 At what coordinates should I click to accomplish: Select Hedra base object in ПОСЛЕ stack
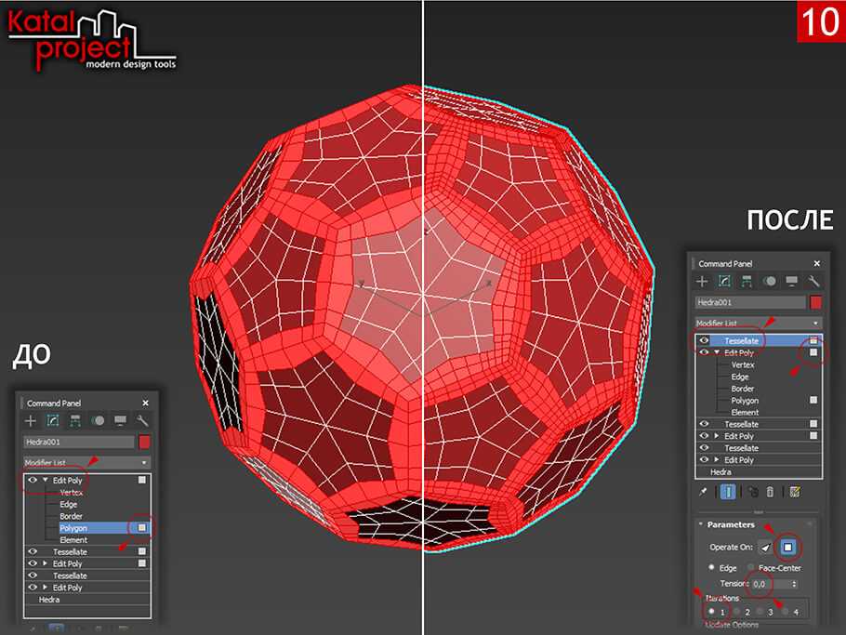pos(720,472)
